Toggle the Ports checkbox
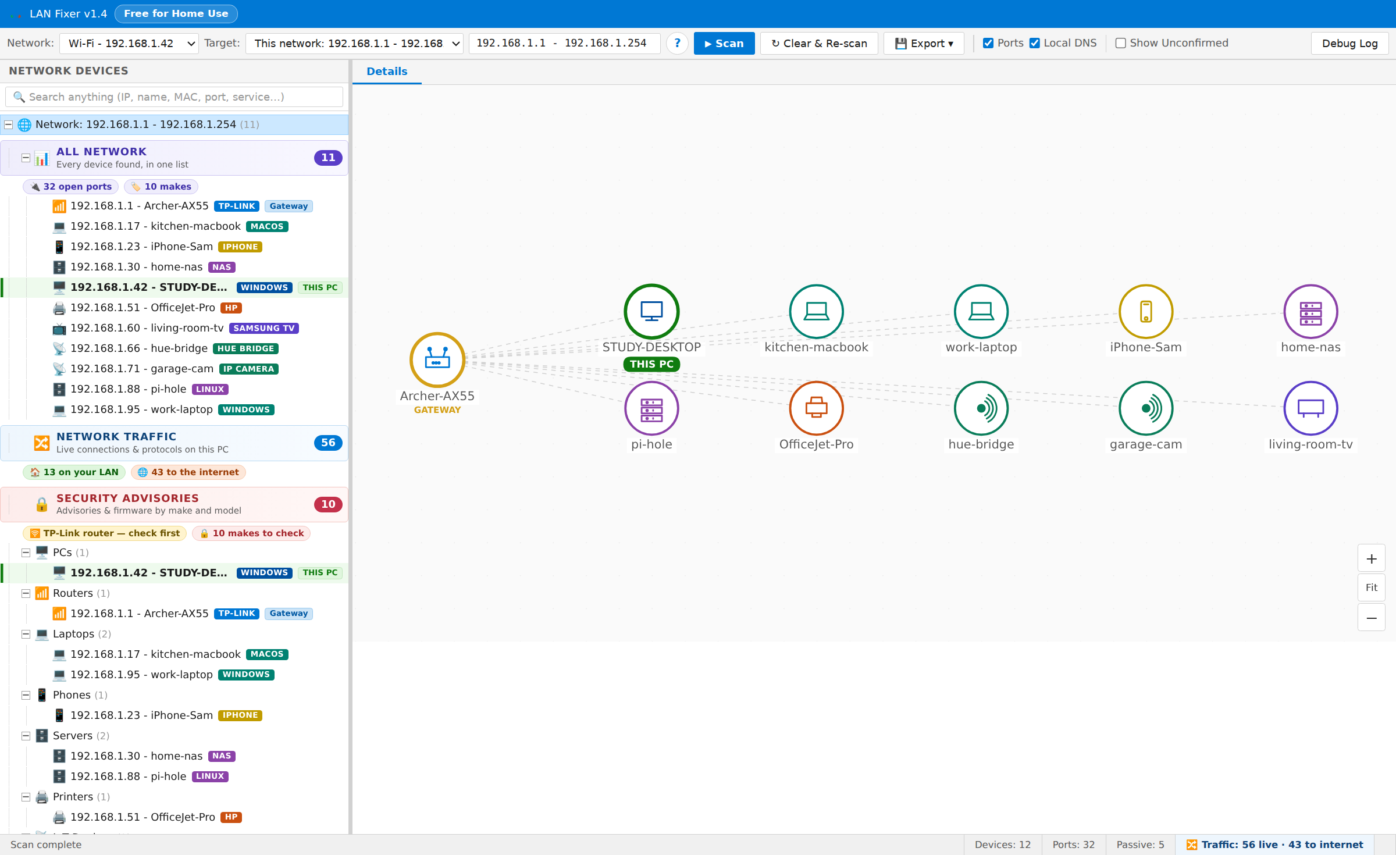 (x=988, y=43)
